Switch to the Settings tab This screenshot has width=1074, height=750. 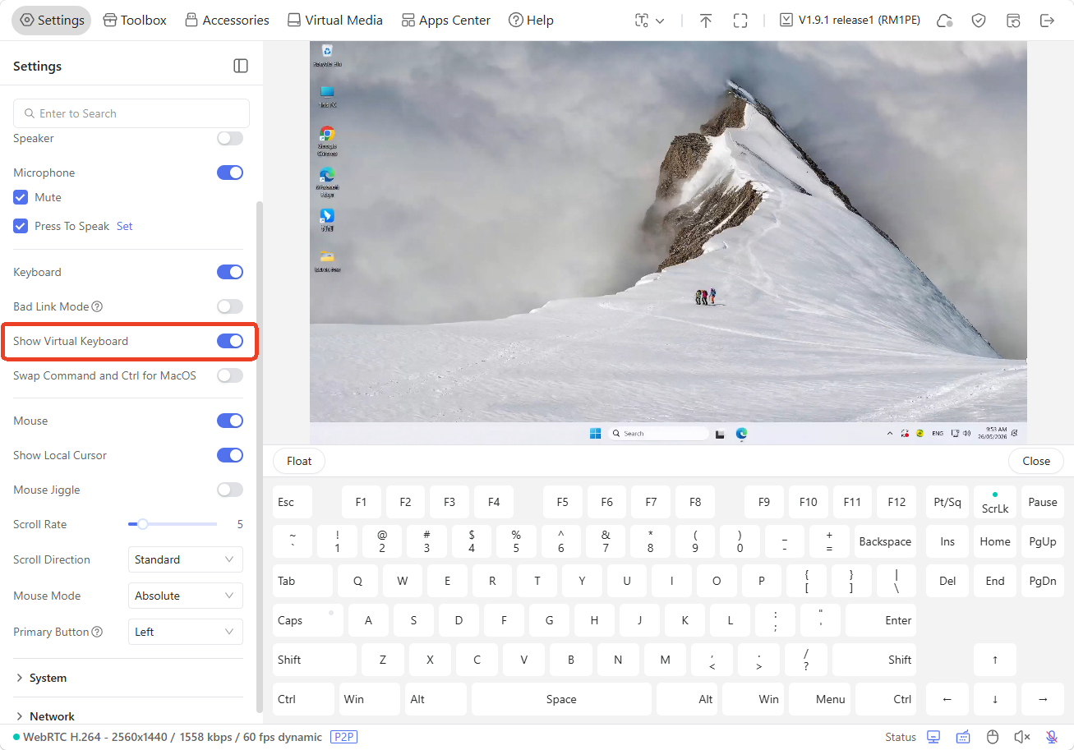(x=52, y=21)
